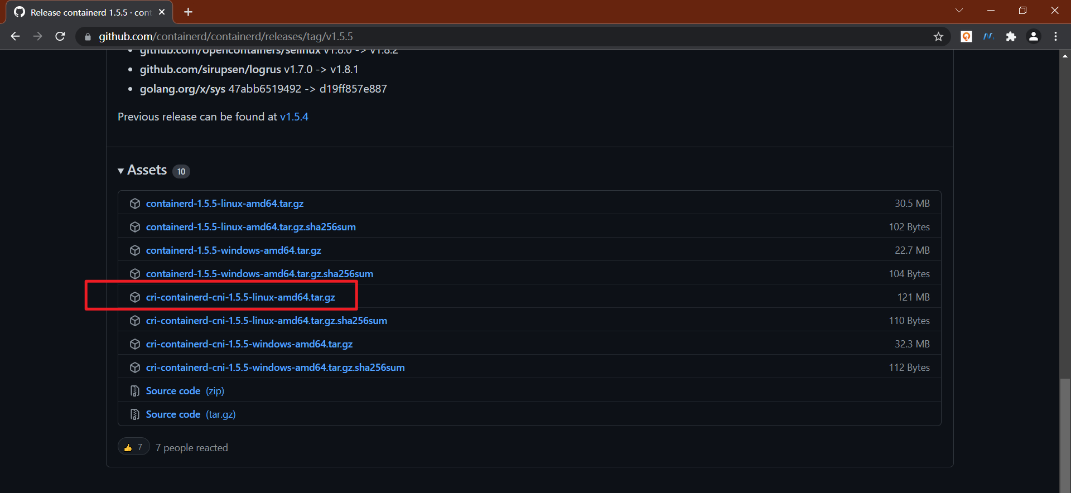1071x493 pixels.
Task: Bookmark this page with the star icon
Action: 938,36
